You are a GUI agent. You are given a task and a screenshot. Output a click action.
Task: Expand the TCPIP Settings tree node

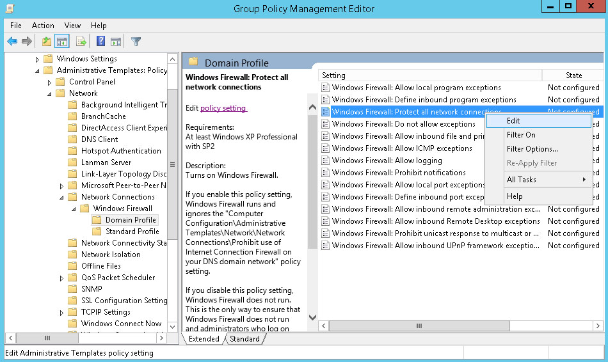[61, 312]
